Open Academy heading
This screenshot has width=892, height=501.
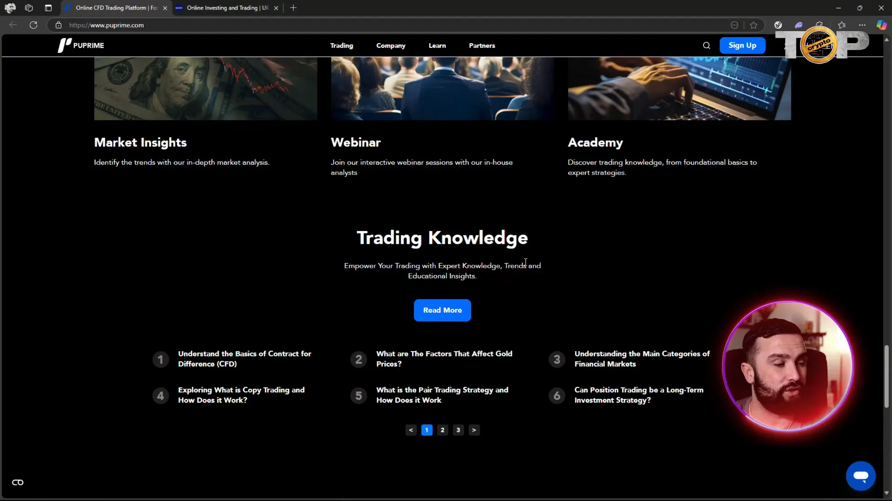tap(595, 142)
